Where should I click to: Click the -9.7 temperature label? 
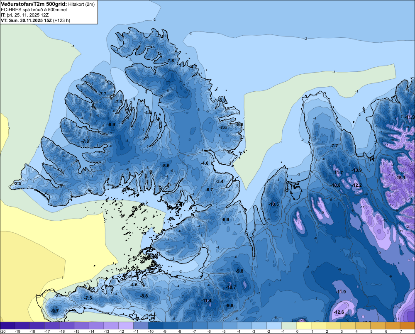[x=55, y=311]
